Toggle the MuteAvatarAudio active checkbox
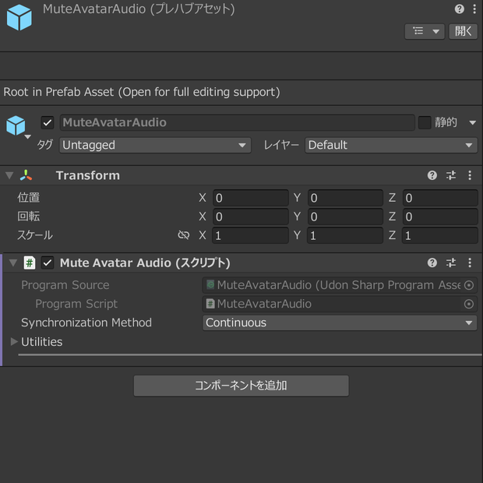 (48, 122)
